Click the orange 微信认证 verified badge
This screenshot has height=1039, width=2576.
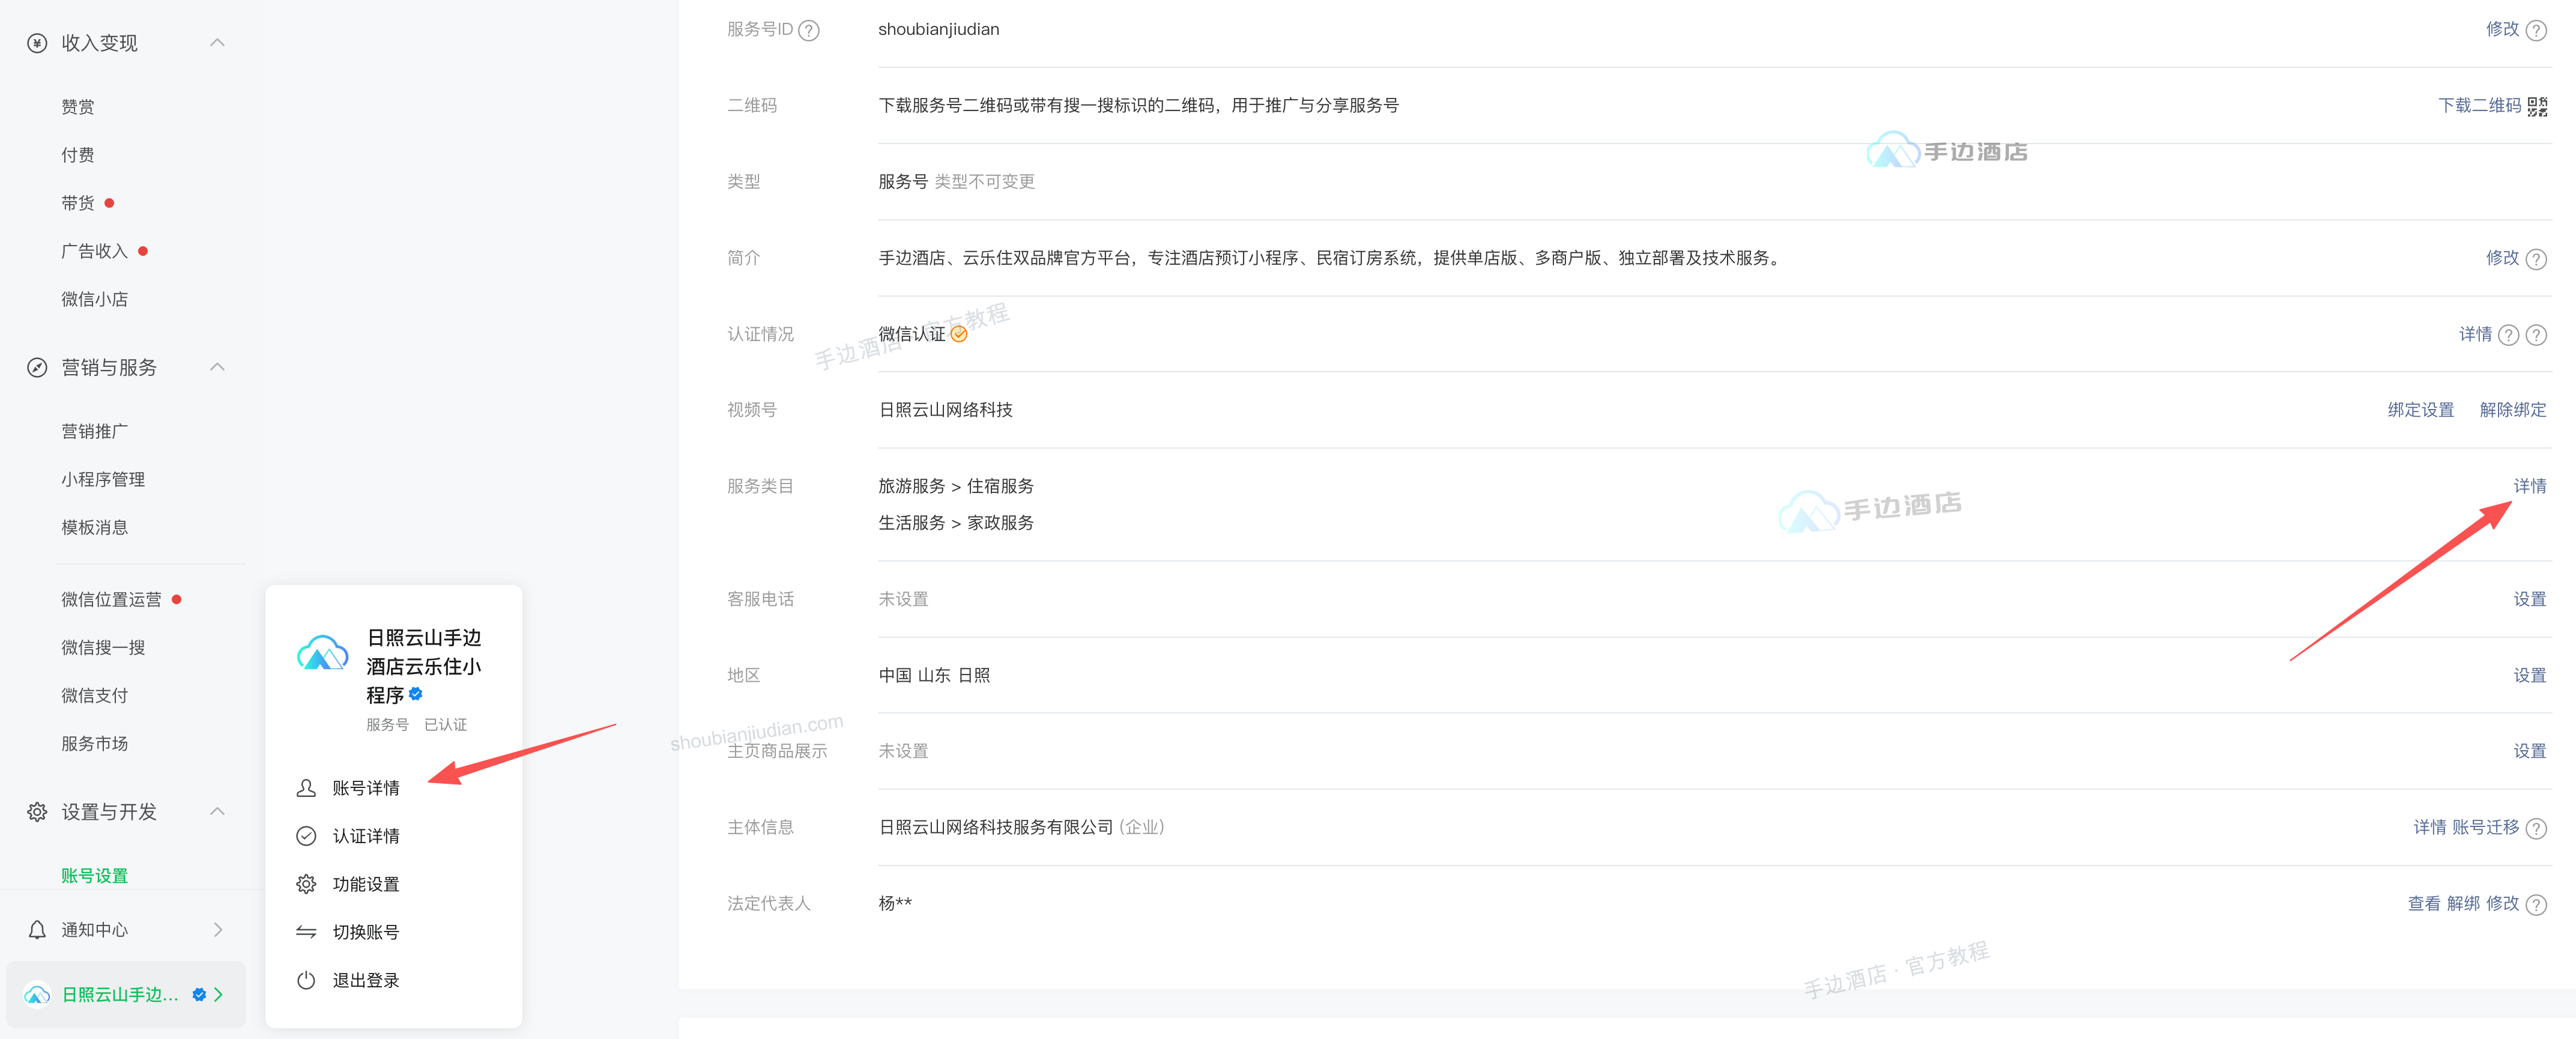959,334
